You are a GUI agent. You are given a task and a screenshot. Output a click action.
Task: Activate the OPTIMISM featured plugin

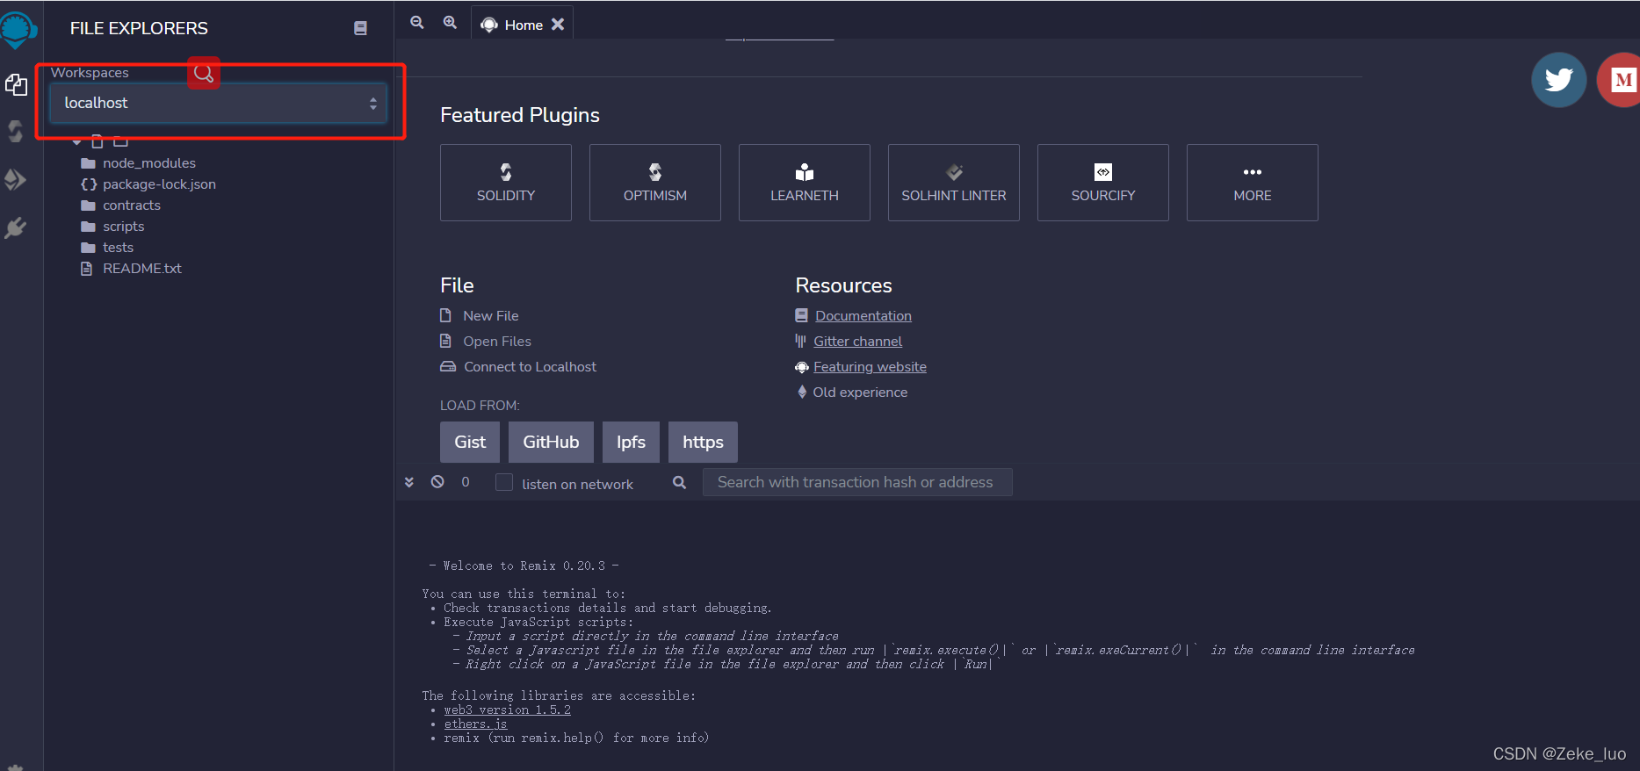pyautogui.click(x=655, y=183)
